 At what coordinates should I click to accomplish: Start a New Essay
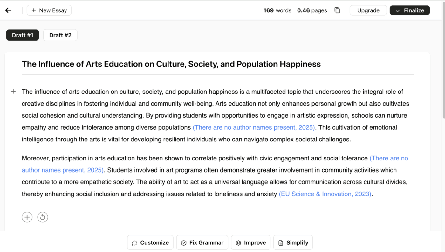tap(49, 10)
